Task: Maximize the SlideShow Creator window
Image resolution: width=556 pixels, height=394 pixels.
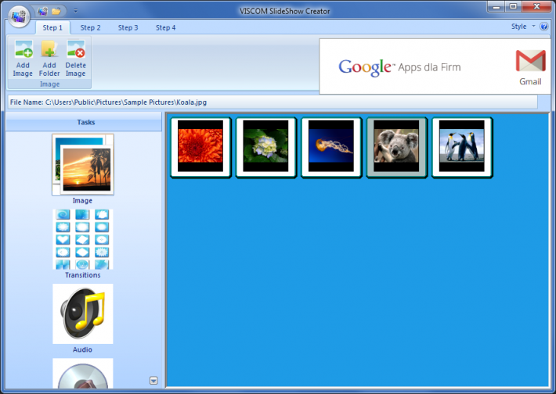Action: [513, 7]
